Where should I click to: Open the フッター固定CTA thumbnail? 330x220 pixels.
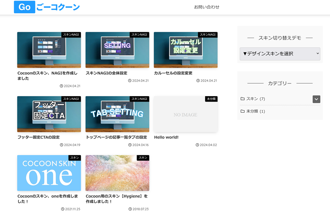49,114
